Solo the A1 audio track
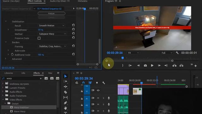Image resolution: width=202 pixels, height=114 pixels. [x=103, y=98]
